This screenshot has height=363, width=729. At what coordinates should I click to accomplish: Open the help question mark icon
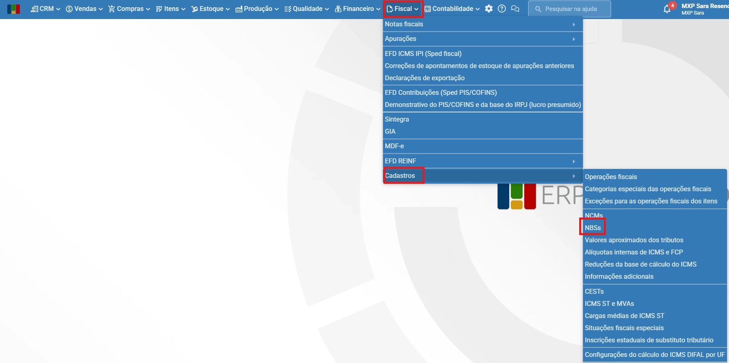pyautogui.click(x=502, y=9)
